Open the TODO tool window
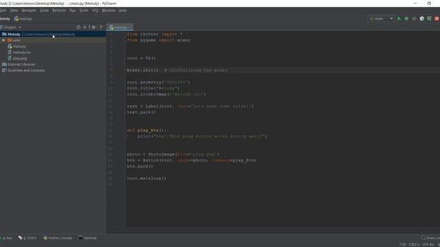 tap(27, 238)
